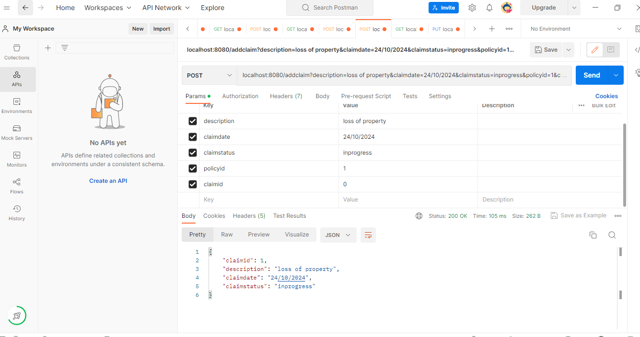Click the Create an API link
The width and height of the screenshot is (640, 337).
click(x=108, y=181)
